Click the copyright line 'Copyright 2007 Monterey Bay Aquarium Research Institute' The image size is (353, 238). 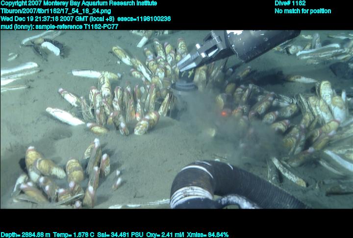point(79,3)
